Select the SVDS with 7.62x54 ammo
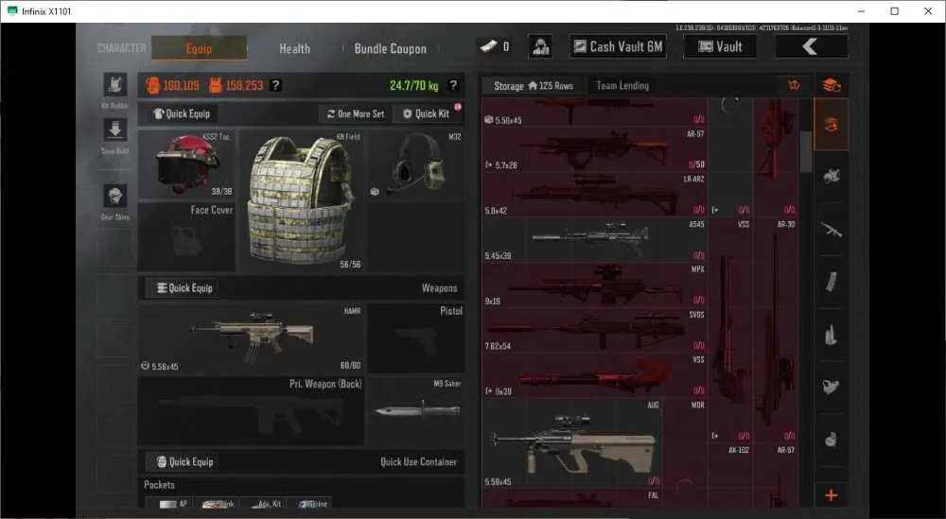946x519 pixels. (594, 330)
